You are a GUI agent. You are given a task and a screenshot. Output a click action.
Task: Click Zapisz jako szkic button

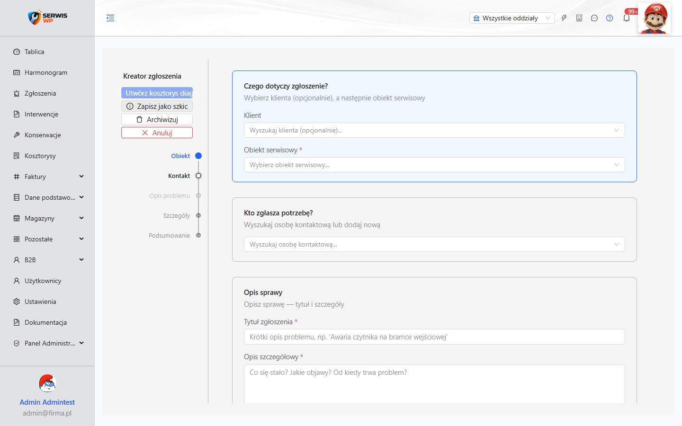[x=157, y=106]
